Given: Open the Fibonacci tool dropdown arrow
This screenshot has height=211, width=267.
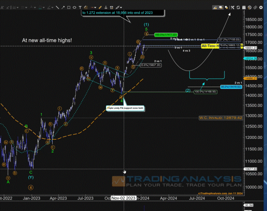Looking at the screenshot, I should click(x=96, y=7).
